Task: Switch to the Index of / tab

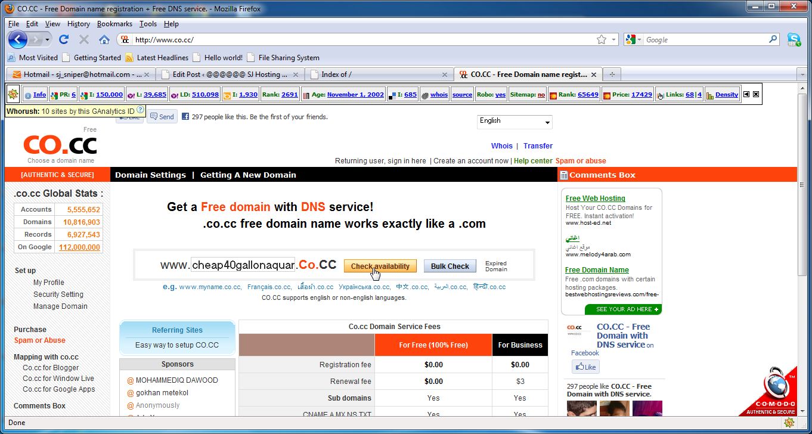Action: (379, 75)
